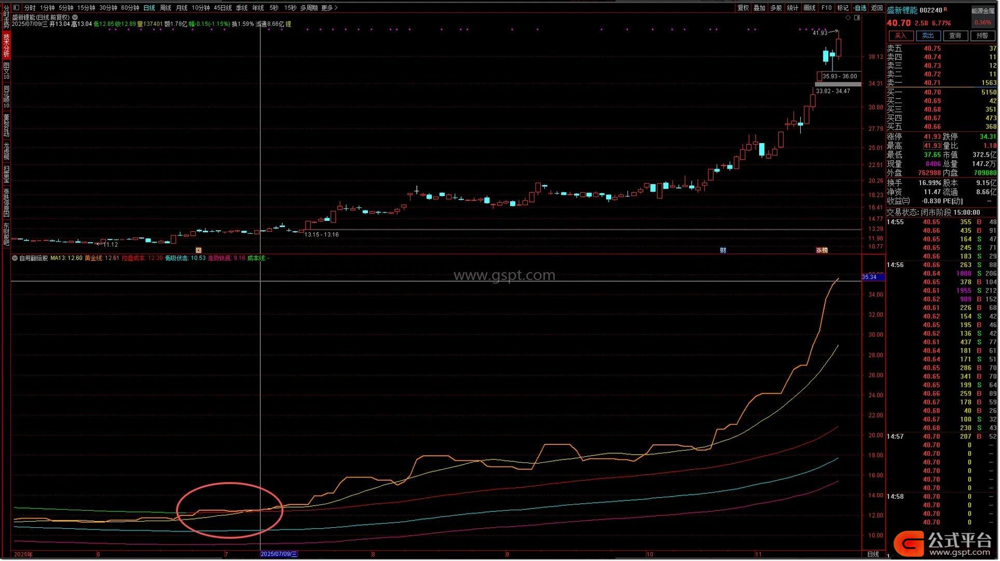Open the 自用翻倍股 indicator dropdown circle
This screenshot has height=561, width=1000.
coord(15,258)
